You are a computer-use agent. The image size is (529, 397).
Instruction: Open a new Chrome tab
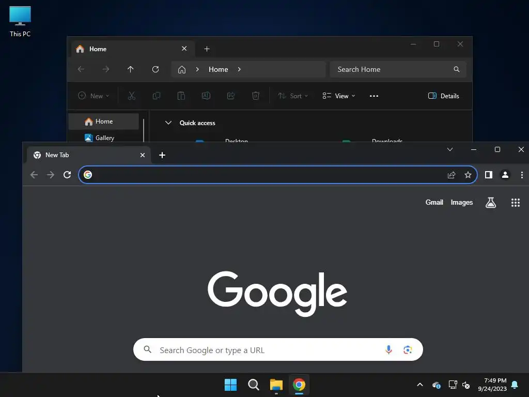coord(162,155)
